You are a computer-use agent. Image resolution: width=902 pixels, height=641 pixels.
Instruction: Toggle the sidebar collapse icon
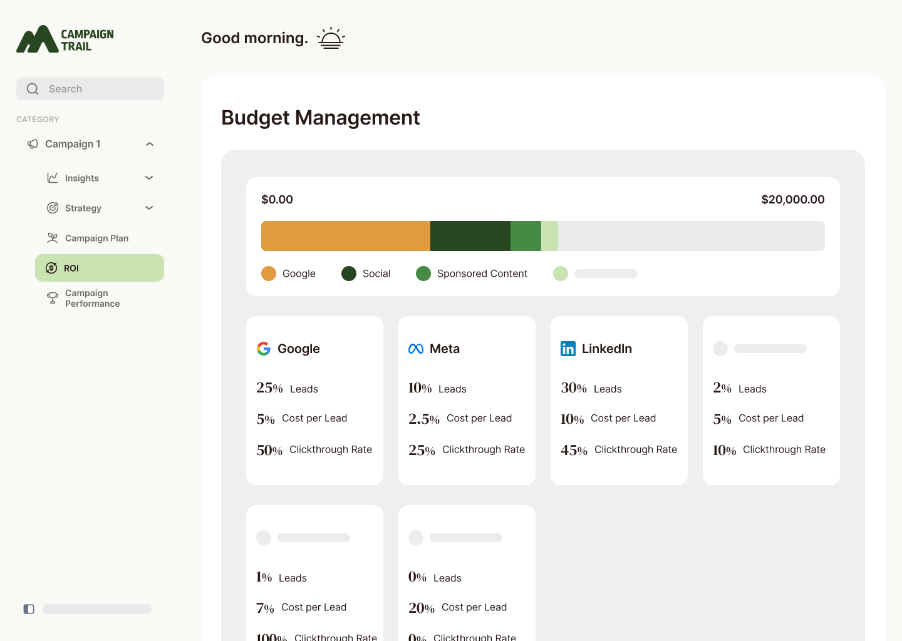point(29,609)
